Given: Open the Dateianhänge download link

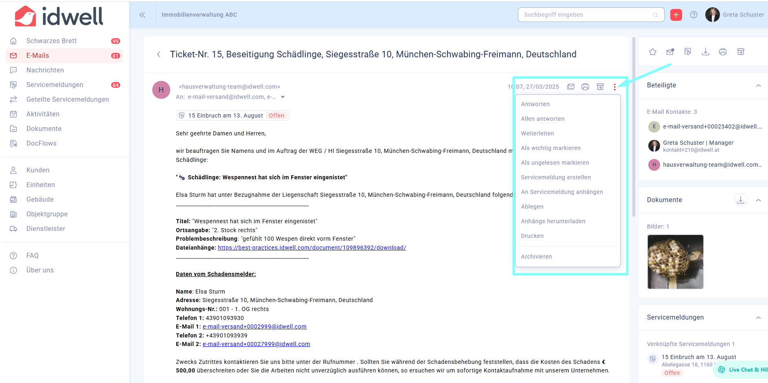Looking at the screenshot, I should pos(312,248).
